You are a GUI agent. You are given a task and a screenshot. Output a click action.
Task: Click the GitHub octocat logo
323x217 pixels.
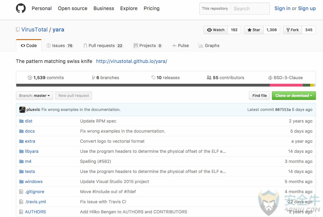21,8
